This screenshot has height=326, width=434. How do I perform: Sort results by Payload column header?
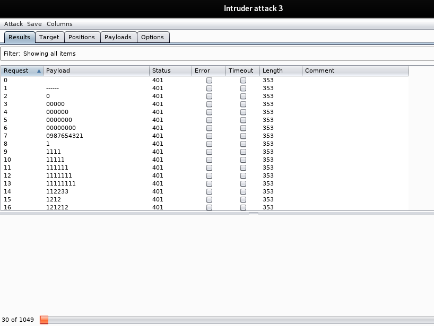pos(96,71)
